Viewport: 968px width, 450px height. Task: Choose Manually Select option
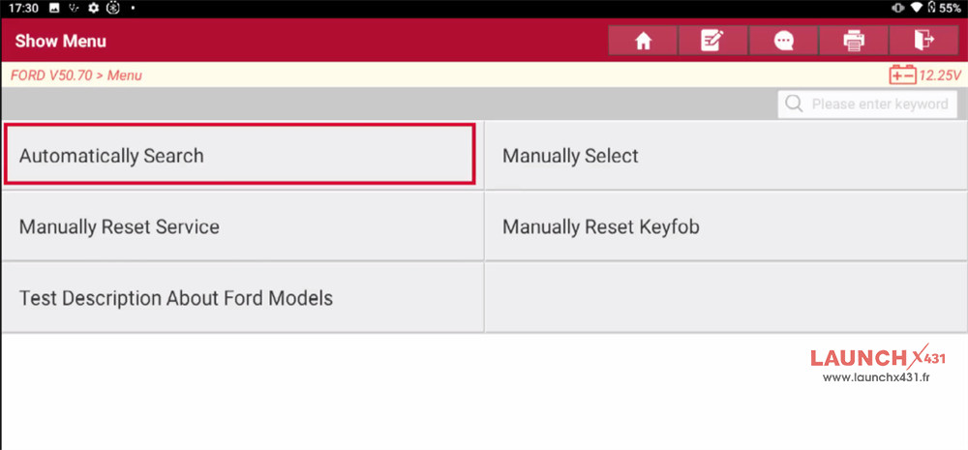tap(726, 156)
